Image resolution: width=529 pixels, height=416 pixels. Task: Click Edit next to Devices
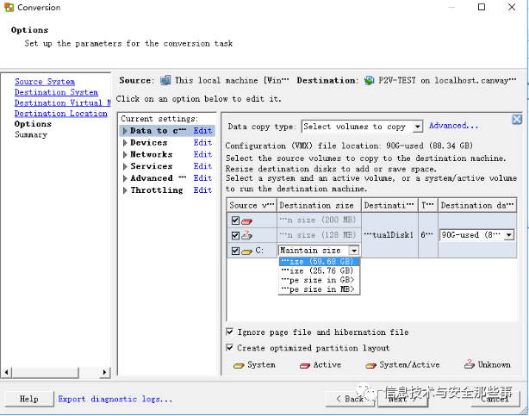pyautogui.click(x=202, y=143)
